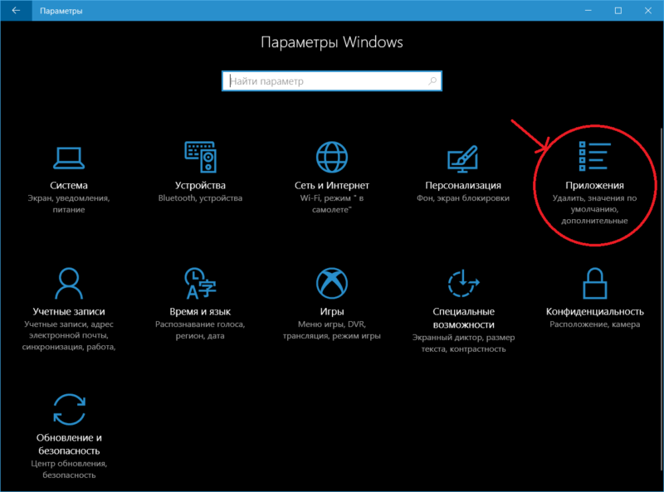Minimize the Параметры window
The image size is (664, 492).
click(588, 11)
